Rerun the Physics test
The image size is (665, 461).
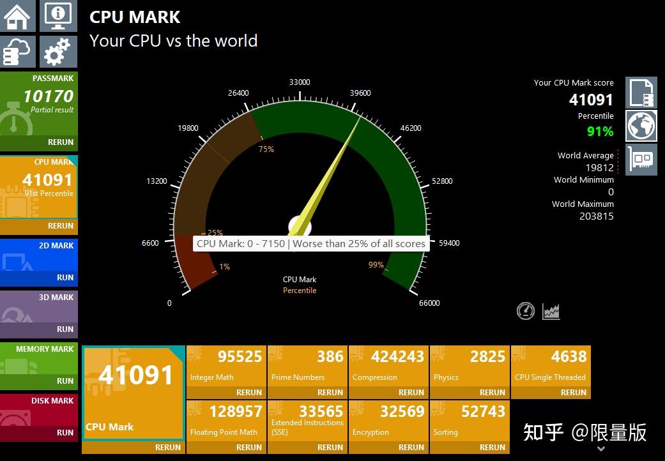(493, 392)
